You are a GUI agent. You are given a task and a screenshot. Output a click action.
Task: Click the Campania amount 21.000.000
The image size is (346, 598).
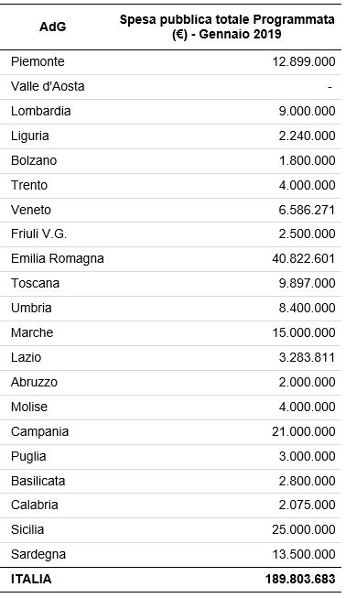tap(304, 431)
